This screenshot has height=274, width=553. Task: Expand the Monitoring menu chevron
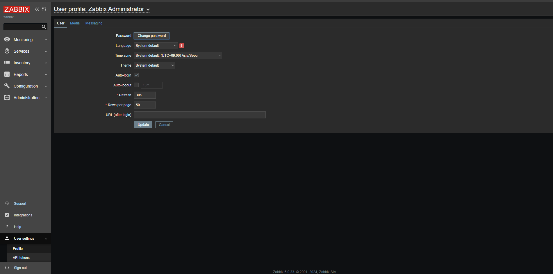46,40
